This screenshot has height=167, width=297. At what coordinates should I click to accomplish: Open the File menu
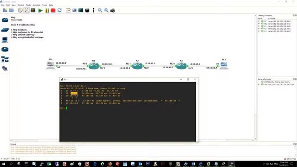tap(3, 5)
